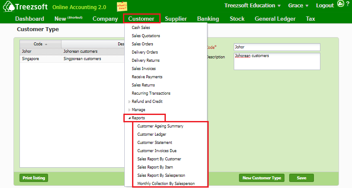Open the New shortcut menu

68,19
